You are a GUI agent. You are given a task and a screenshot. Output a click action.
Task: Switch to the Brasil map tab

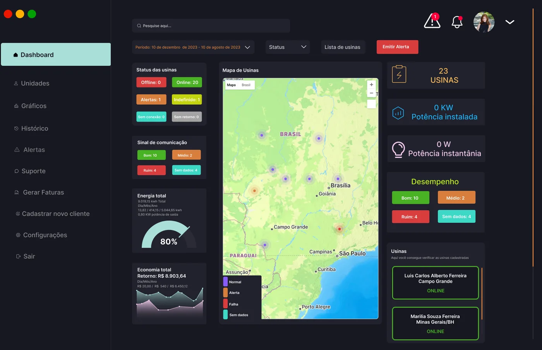pos(246,85)
